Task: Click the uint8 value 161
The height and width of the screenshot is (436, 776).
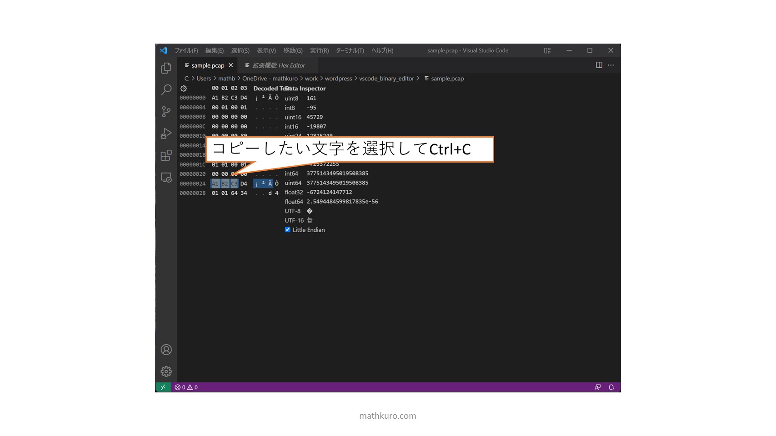Action: pyautogui.click(x=311, y=99)
